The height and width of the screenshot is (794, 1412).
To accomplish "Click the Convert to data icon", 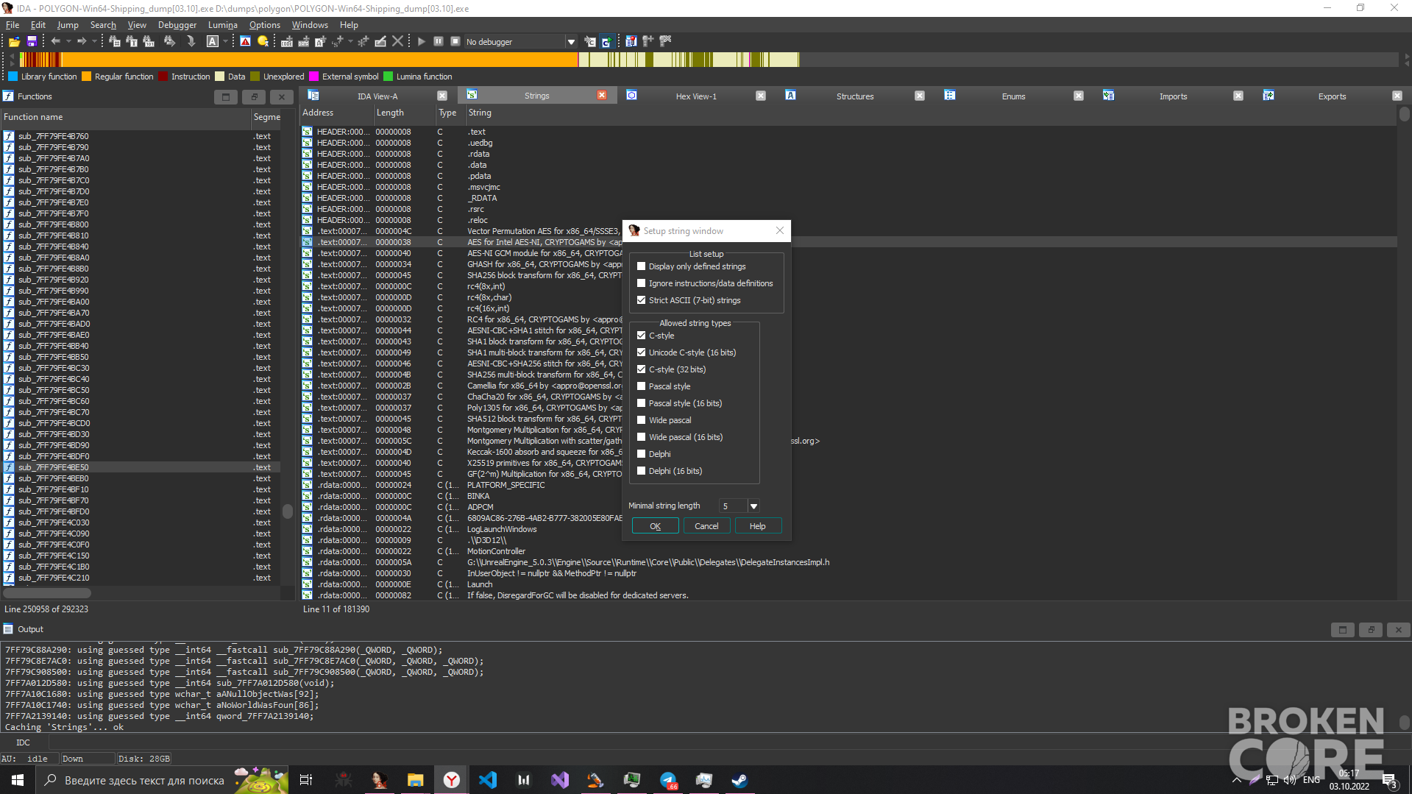I will pos(304,42).
